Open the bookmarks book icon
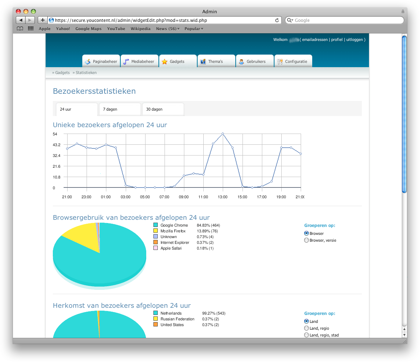This screenshot has width=420, height=362. [20, 29]
